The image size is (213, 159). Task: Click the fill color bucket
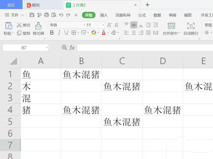(x=94, y=33)
